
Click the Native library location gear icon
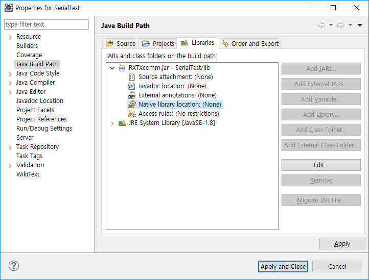132,104
